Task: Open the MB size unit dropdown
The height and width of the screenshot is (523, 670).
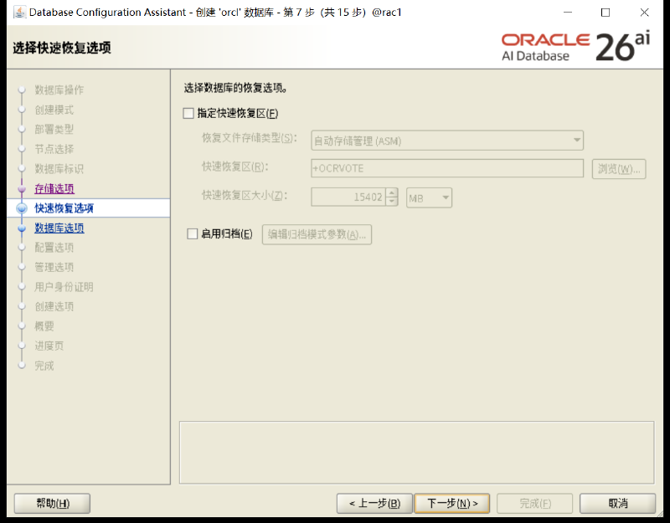Action: (x=429, y=198)
